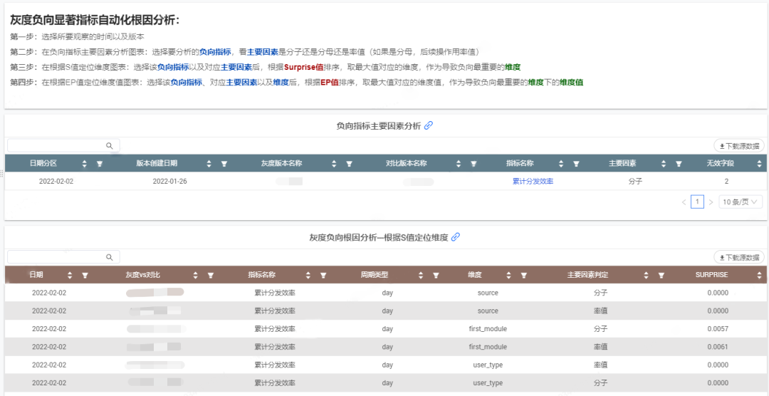Screen dimensions: 769x396
Task: Open link icon beside 负向指标主要因素分析 title
Action: tap(428, 125)
